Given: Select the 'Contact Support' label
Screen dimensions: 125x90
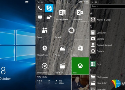Looking at the screenshot, I should tap(104, 45).
